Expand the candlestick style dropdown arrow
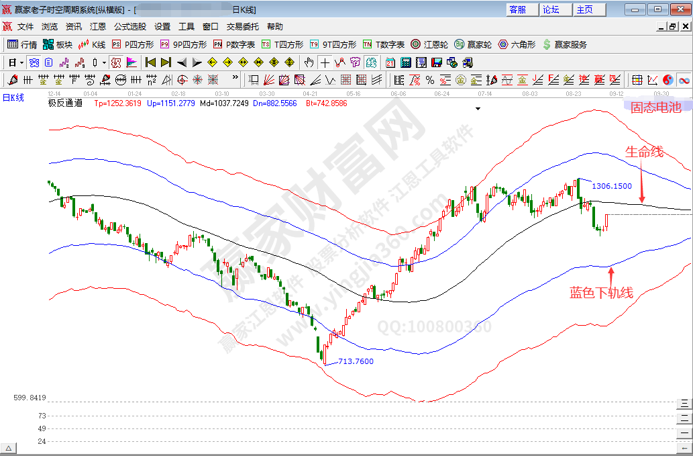This screenshot has height=456, width=693. point(103,62)
